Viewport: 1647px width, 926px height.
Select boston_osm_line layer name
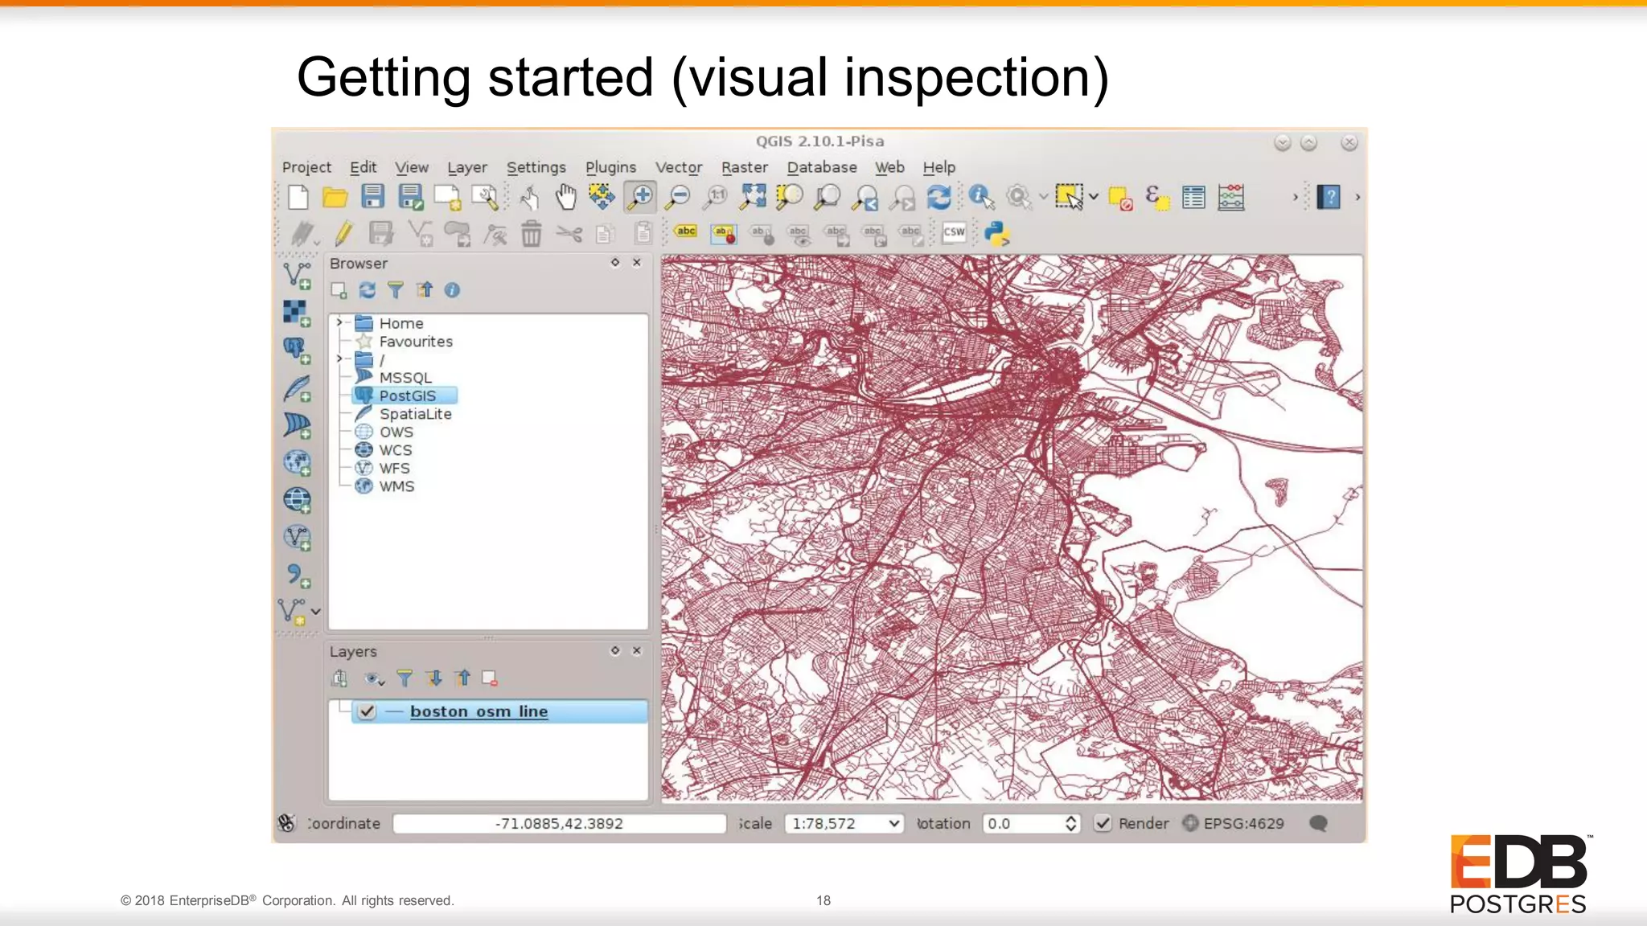tap(478, 711)
